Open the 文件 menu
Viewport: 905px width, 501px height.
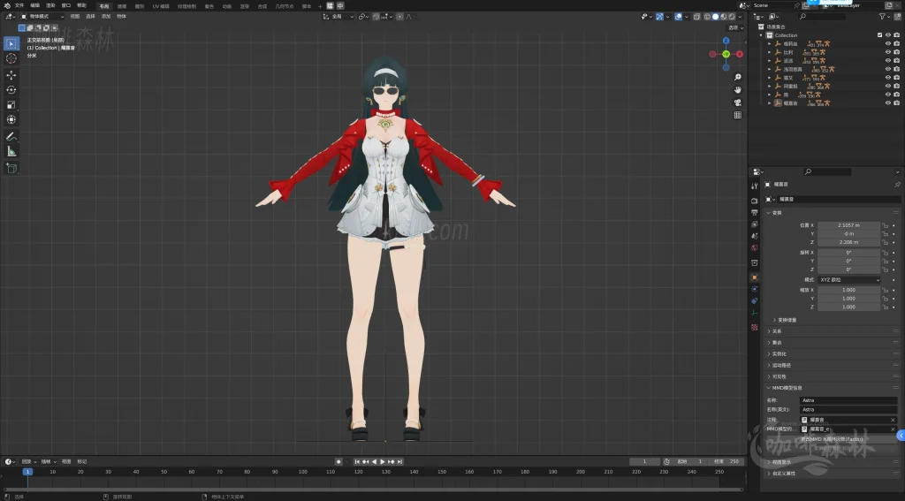click(19, 5)
